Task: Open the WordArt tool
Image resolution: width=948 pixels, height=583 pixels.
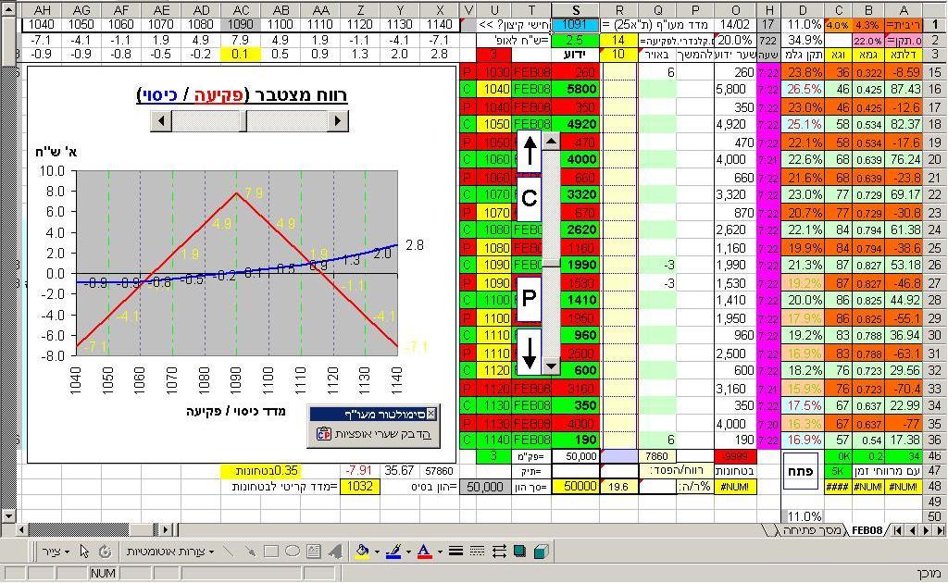Action: [335, 551]
